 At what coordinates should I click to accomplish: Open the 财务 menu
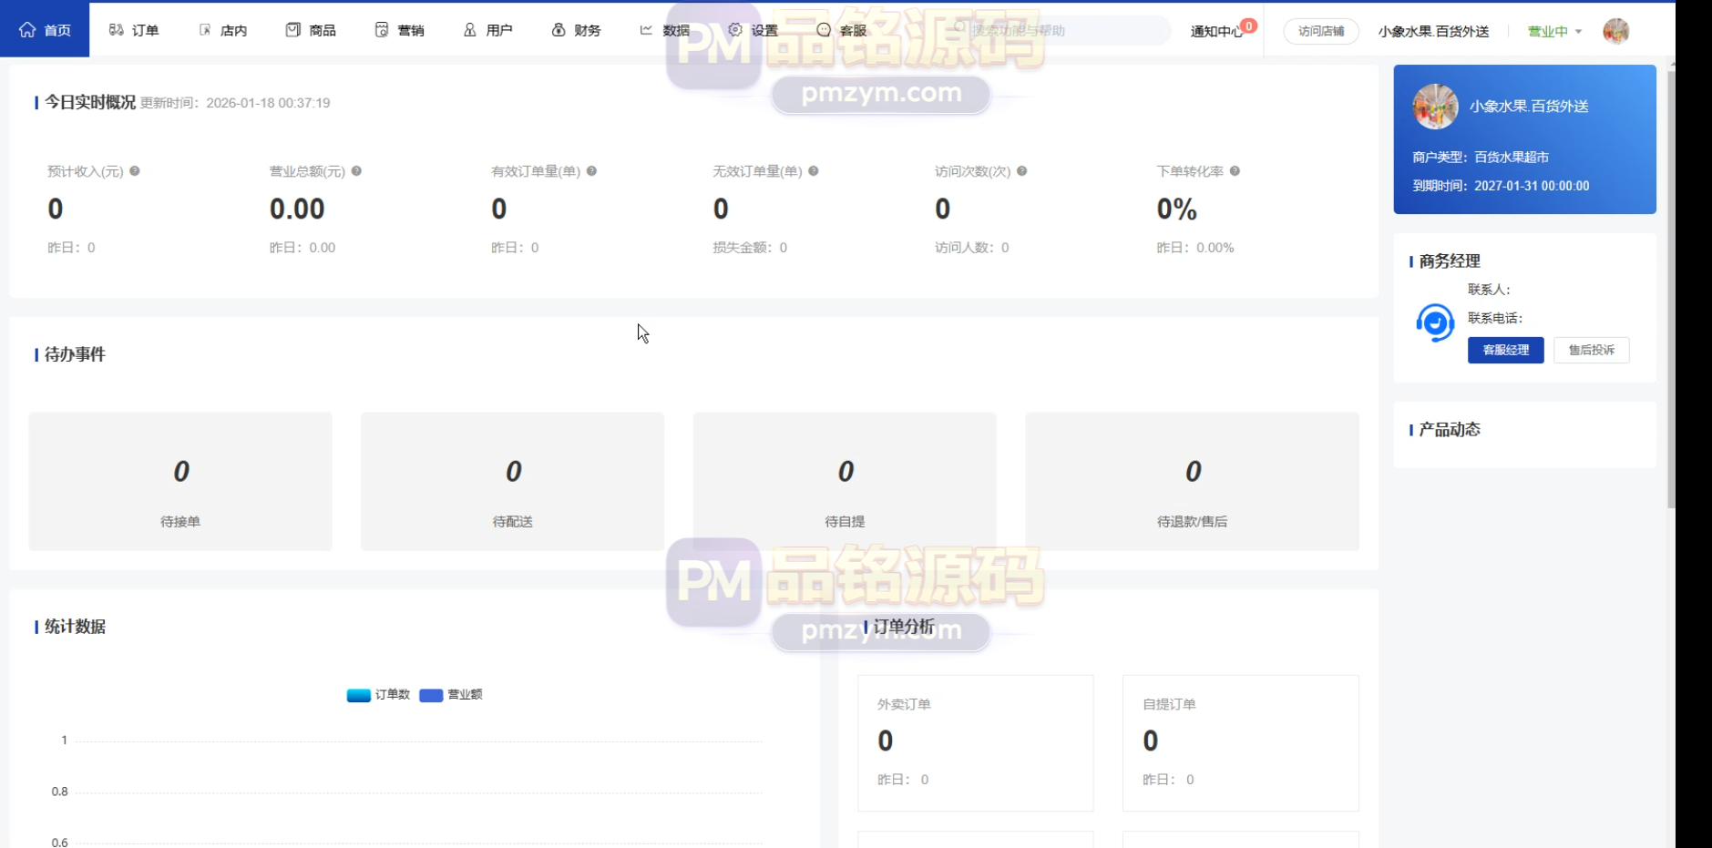576,30
